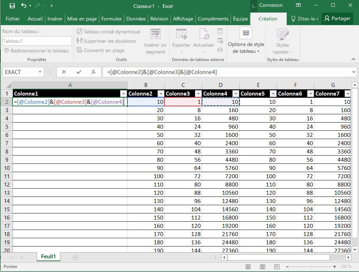The image size is (359, 272).
Task: Click the Unlink table icon
Action: [220, 50]
